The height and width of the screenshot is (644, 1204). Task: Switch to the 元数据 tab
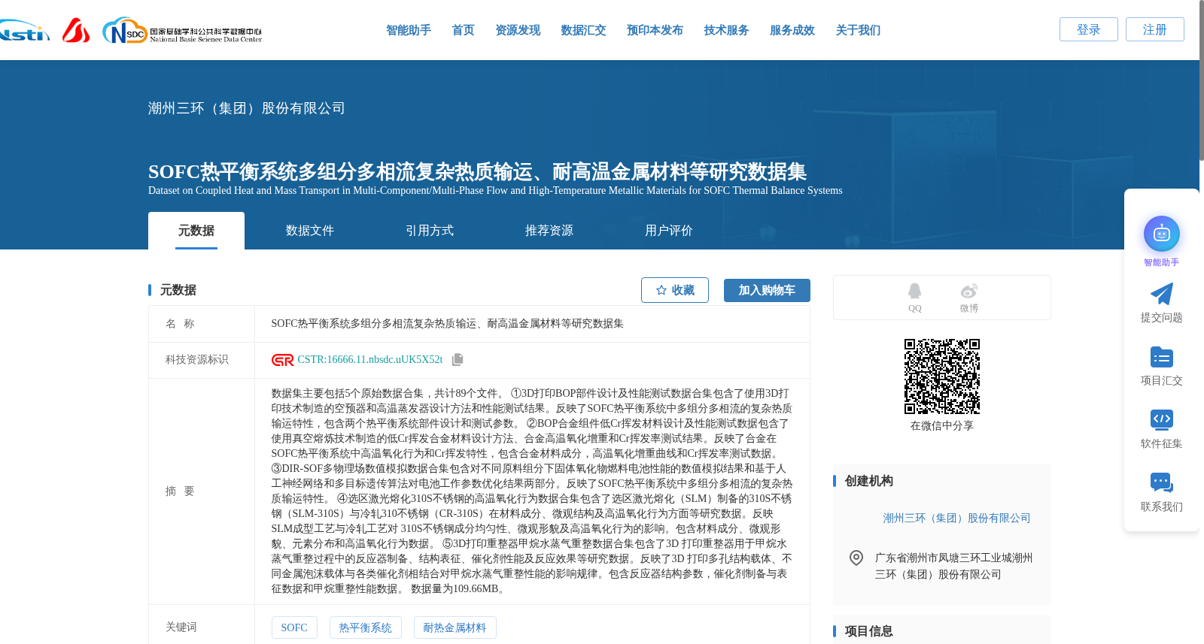[x=196, y=231]
